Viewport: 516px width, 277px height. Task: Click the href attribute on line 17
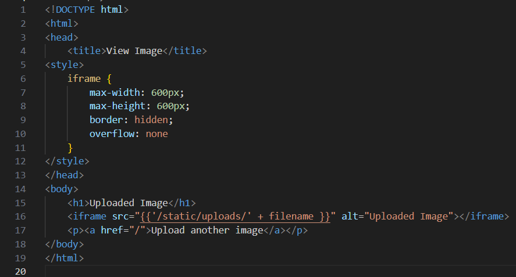coord(112,231)
